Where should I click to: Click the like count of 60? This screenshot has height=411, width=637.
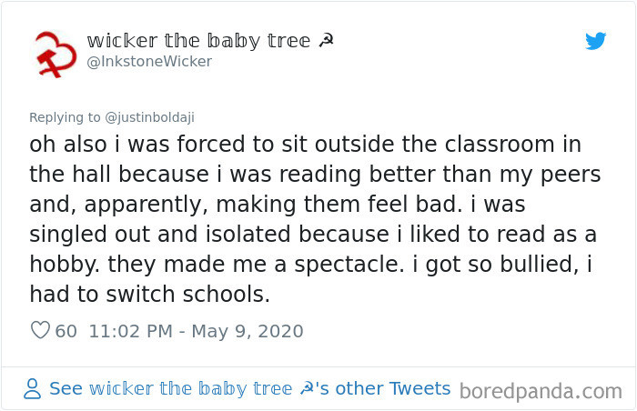pos(66,331)
